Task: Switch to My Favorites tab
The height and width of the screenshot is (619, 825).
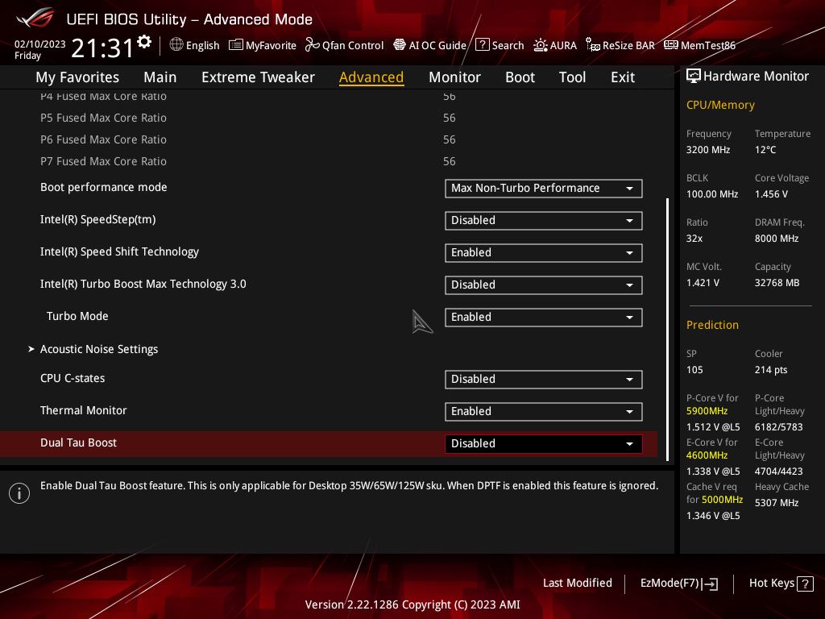Action: click(77, 77)
